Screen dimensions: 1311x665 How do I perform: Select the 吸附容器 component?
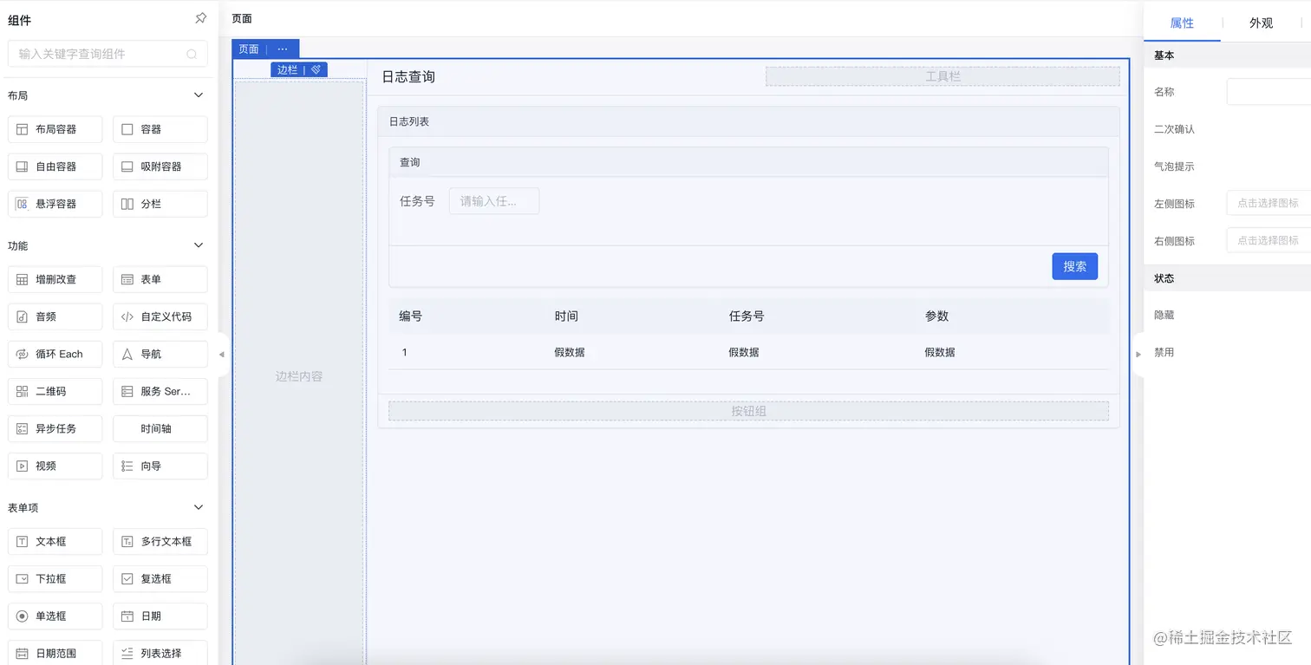pos(160,166)
